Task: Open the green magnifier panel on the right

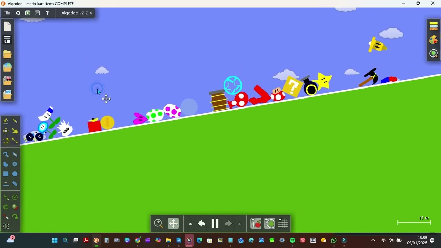Action: pyautogui.click(x=433, y=53)
